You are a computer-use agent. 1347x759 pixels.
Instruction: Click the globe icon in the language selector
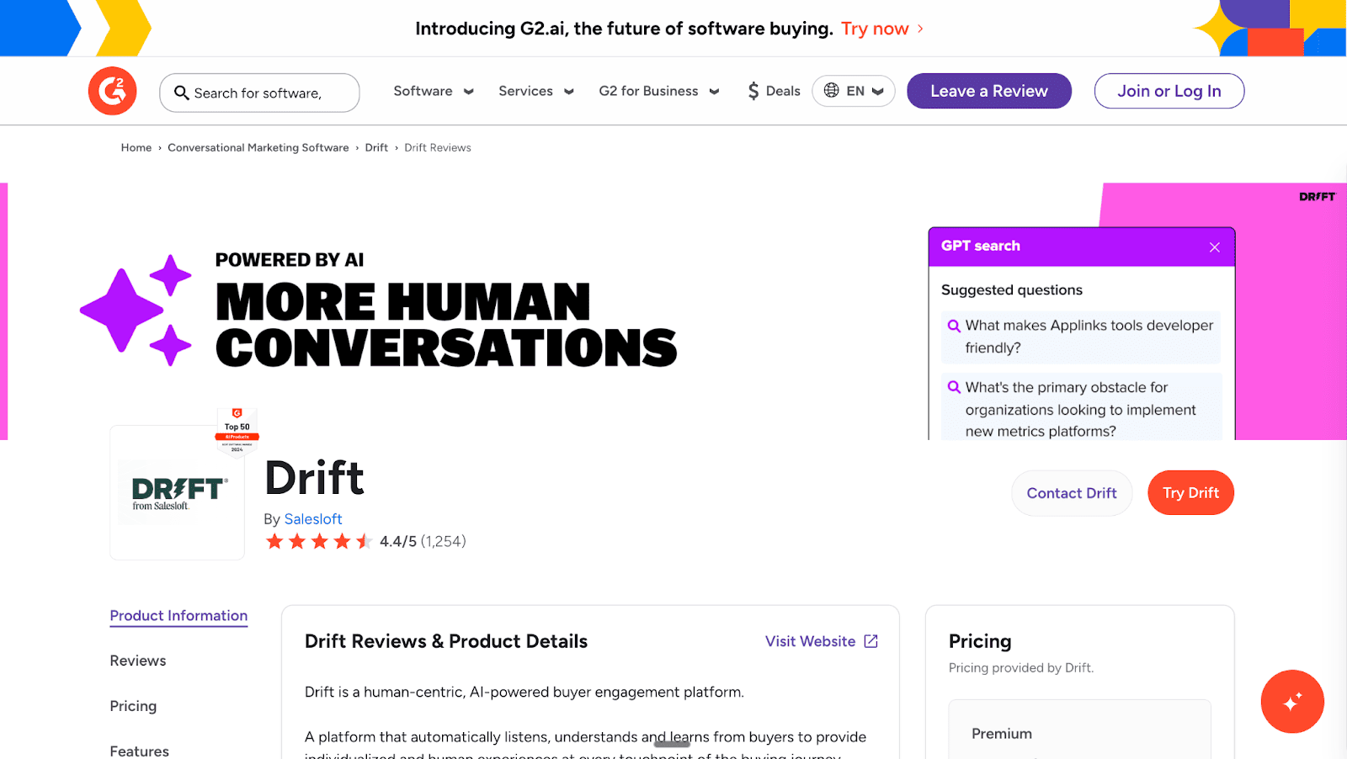point(832,90)
